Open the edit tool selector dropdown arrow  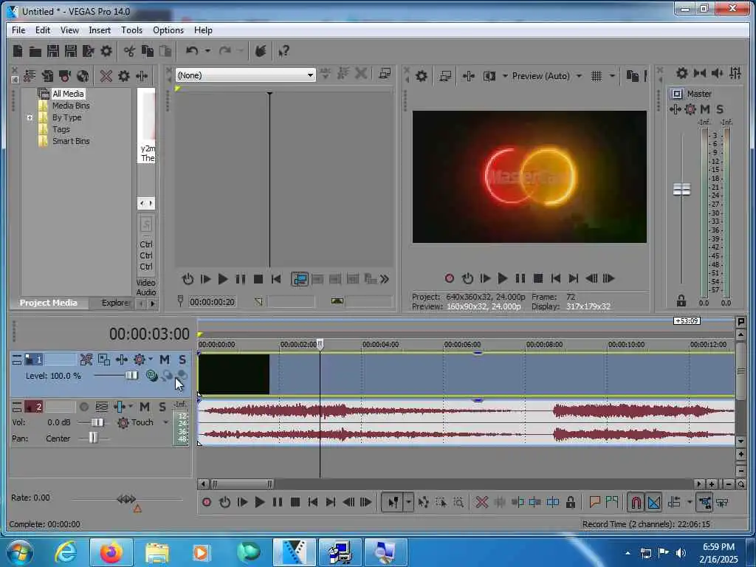[408, 502]
